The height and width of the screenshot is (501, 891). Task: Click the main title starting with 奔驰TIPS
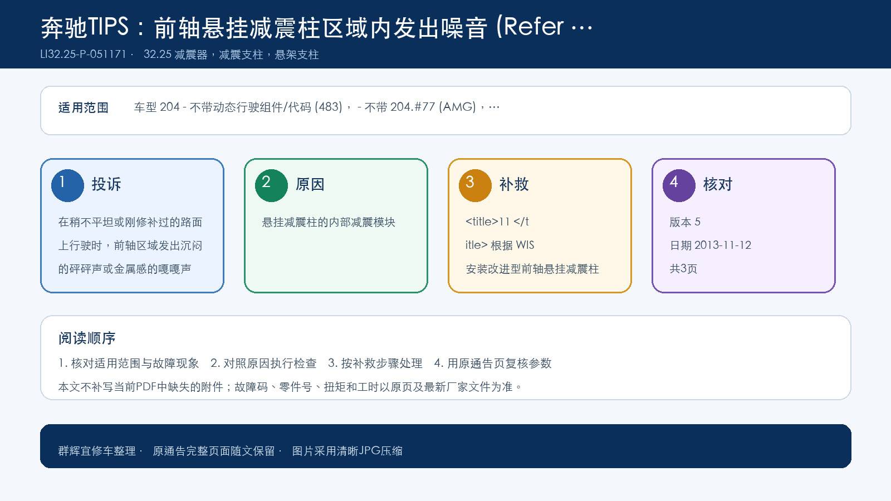point(316,27)
